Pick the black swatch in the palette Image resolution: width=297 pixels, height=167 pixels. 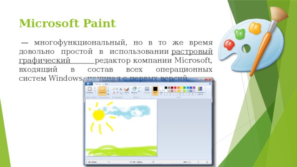click(x=166, y=88)
